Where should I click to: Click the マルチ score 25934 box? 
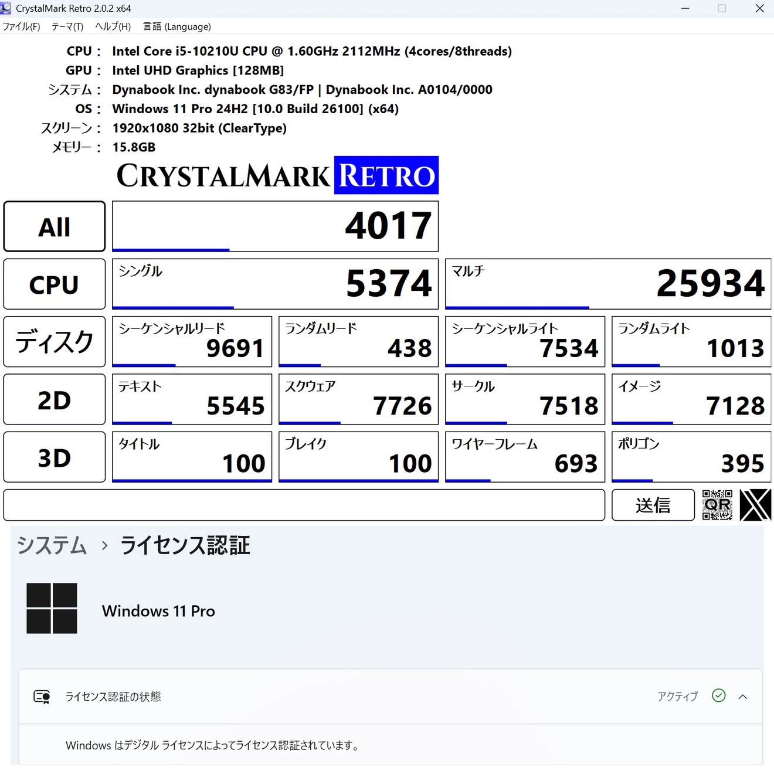608,284
